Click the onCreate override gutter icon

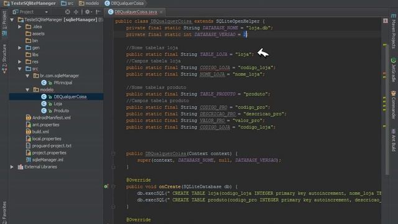pyautogui.click(x=106, y=187)
